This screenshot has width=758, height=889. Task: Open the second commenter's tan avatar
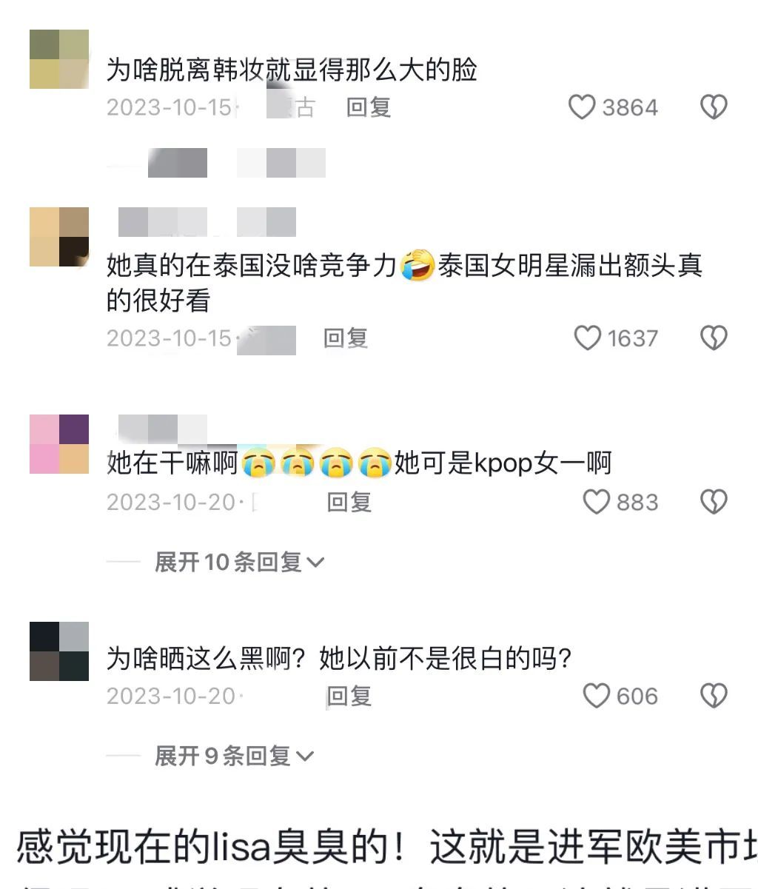click(59, 237)
